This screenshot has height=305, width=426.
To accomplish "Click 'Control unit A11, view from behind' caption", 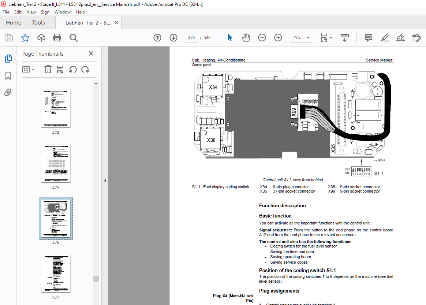I will 293,180.
